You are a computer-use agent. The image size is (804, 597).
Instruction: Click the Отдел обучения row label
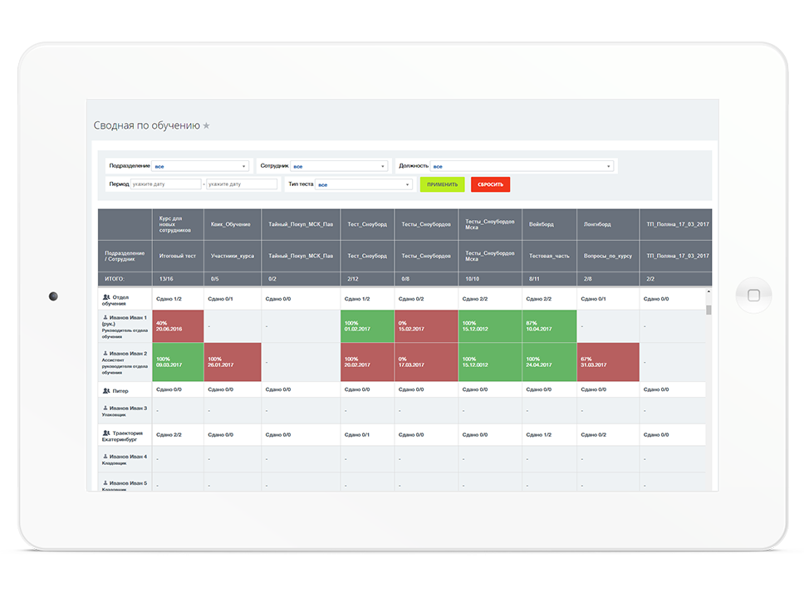pos(116,301)
